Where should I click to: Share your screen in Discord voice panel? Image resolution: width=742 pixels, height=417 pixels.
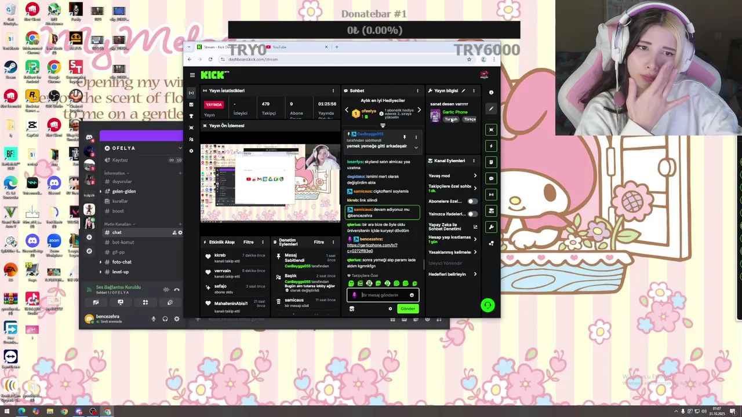[x=121, y=302]
